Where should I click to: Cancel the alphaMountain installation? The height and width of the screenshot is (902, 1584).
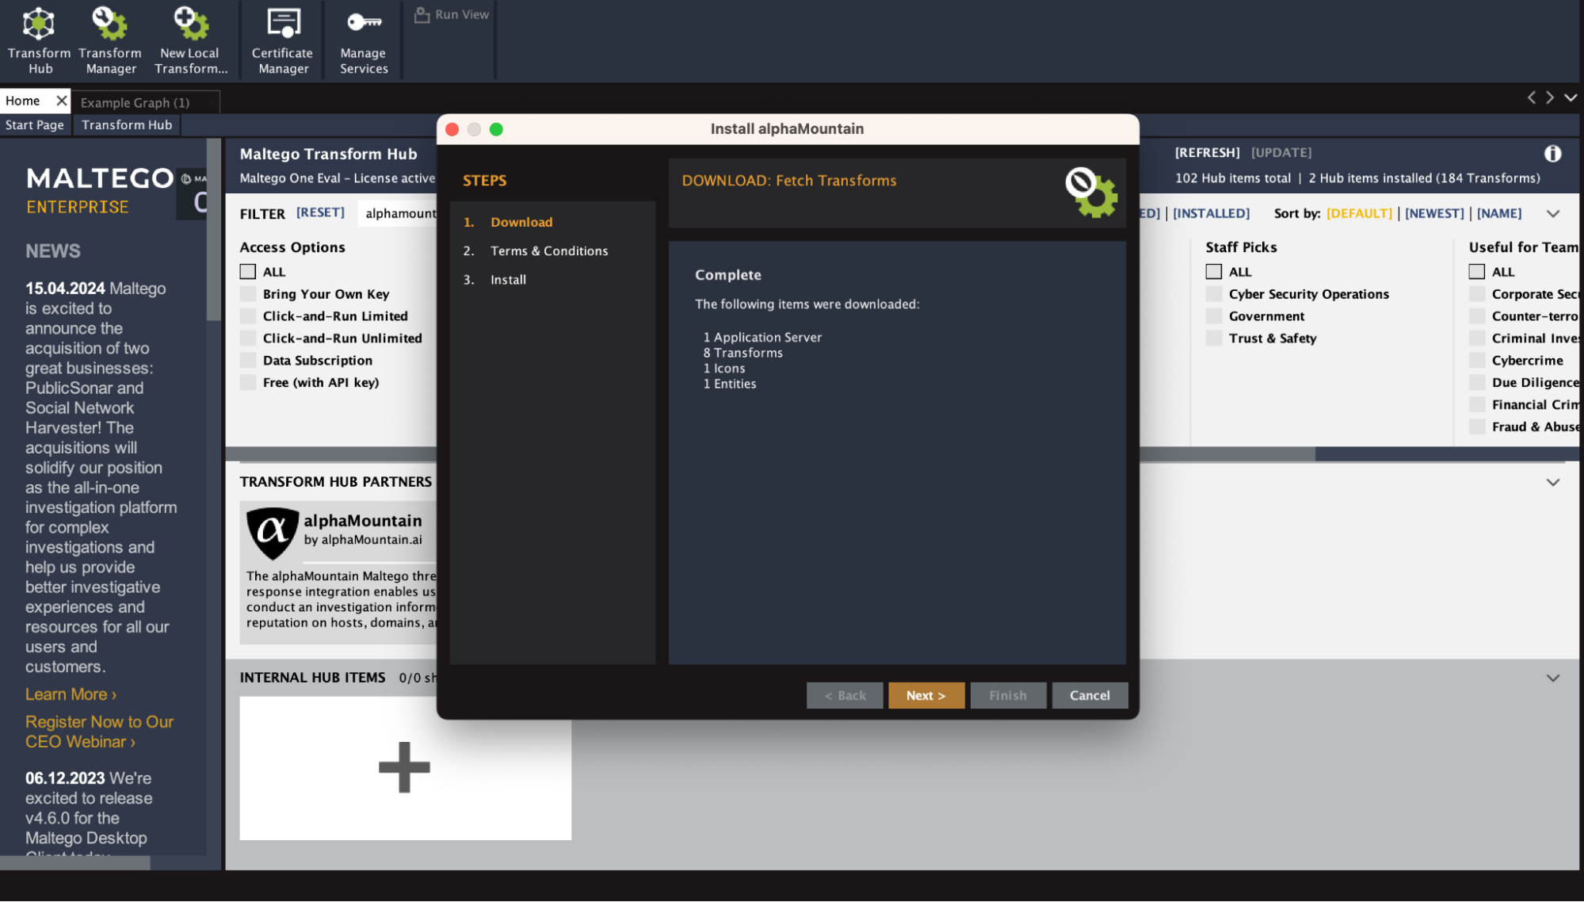(x=1089, y=696)
